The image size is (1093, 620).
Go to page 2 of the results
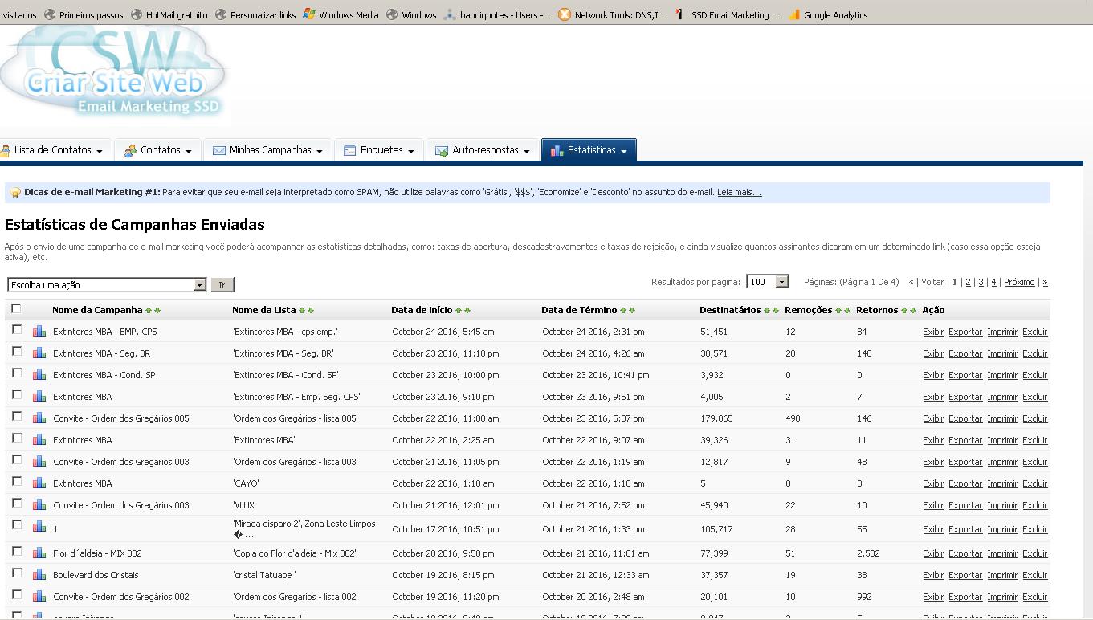coord(968,282)
